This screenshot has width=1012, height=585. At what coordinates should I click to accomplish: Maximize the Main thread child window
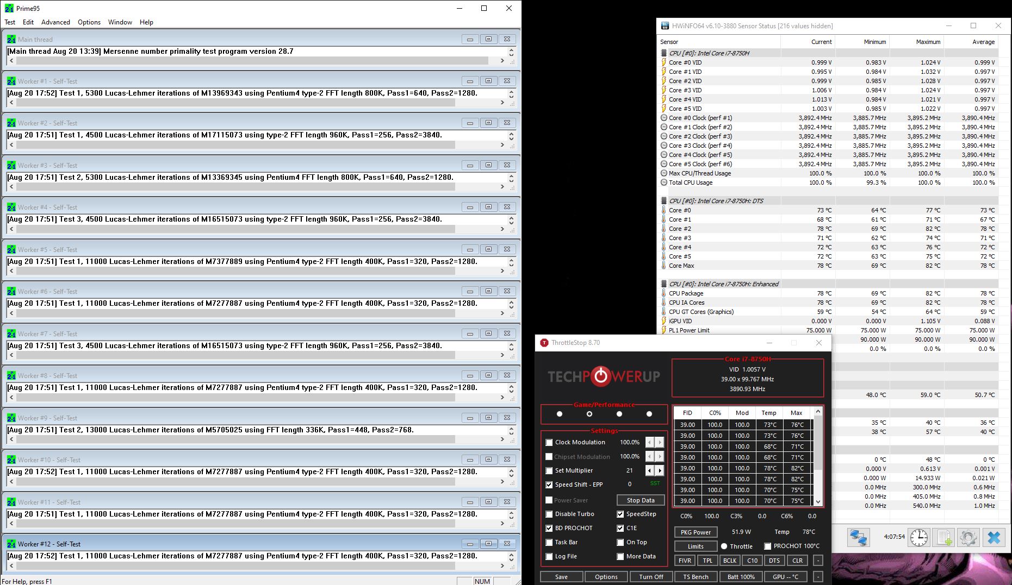click(488, 39)
